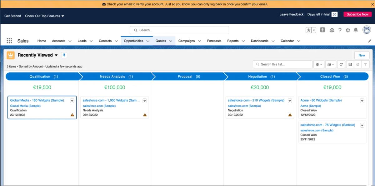375x186 pixels.
Task: Open the Setup gear icon in header
Action: pyautogui.click(x=348, y=30)
